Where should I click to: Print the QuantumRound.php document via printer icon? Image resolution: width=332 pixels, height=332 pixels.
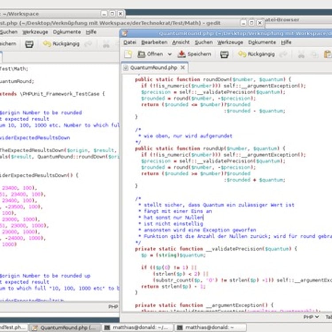(x=224, y=54)
